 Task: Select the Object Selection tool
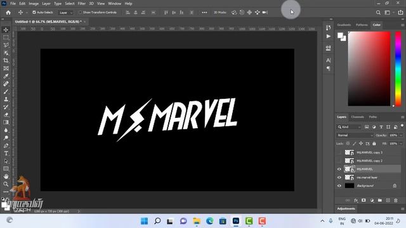coord(6,53)
